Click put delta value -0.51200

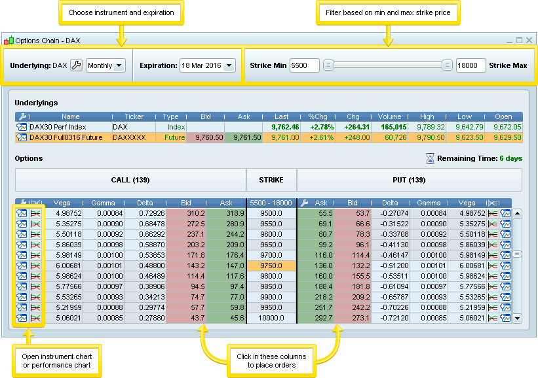(x=391, y=266)
